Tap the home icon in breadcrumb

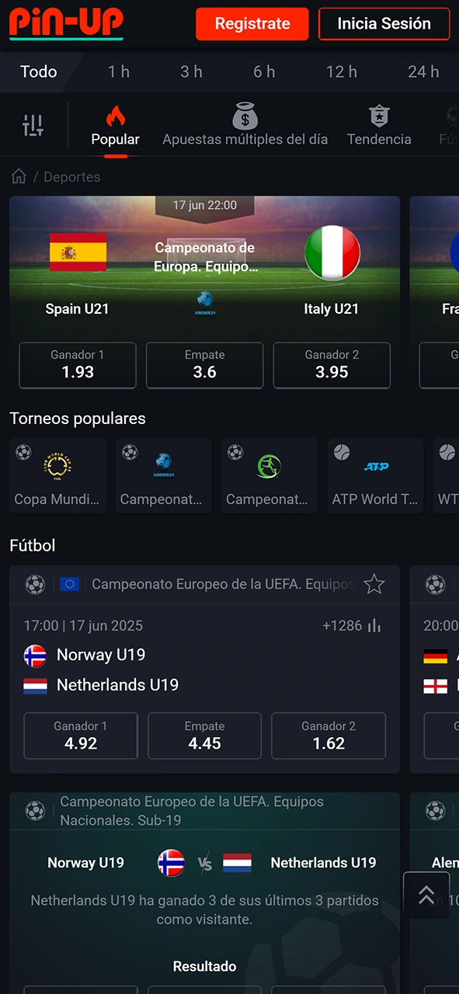19,176
